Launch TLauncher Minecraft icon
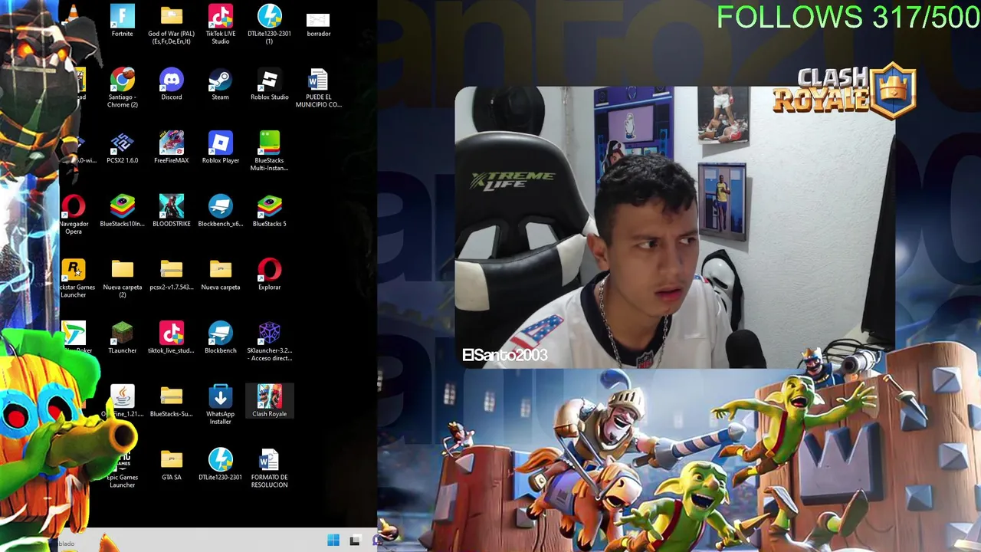This screenshot has width=981, height=552. point(123,338)
